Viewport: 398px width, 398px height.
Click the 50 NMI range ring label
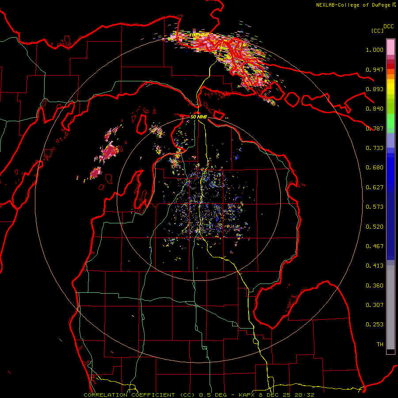click(x=199, y=117)
